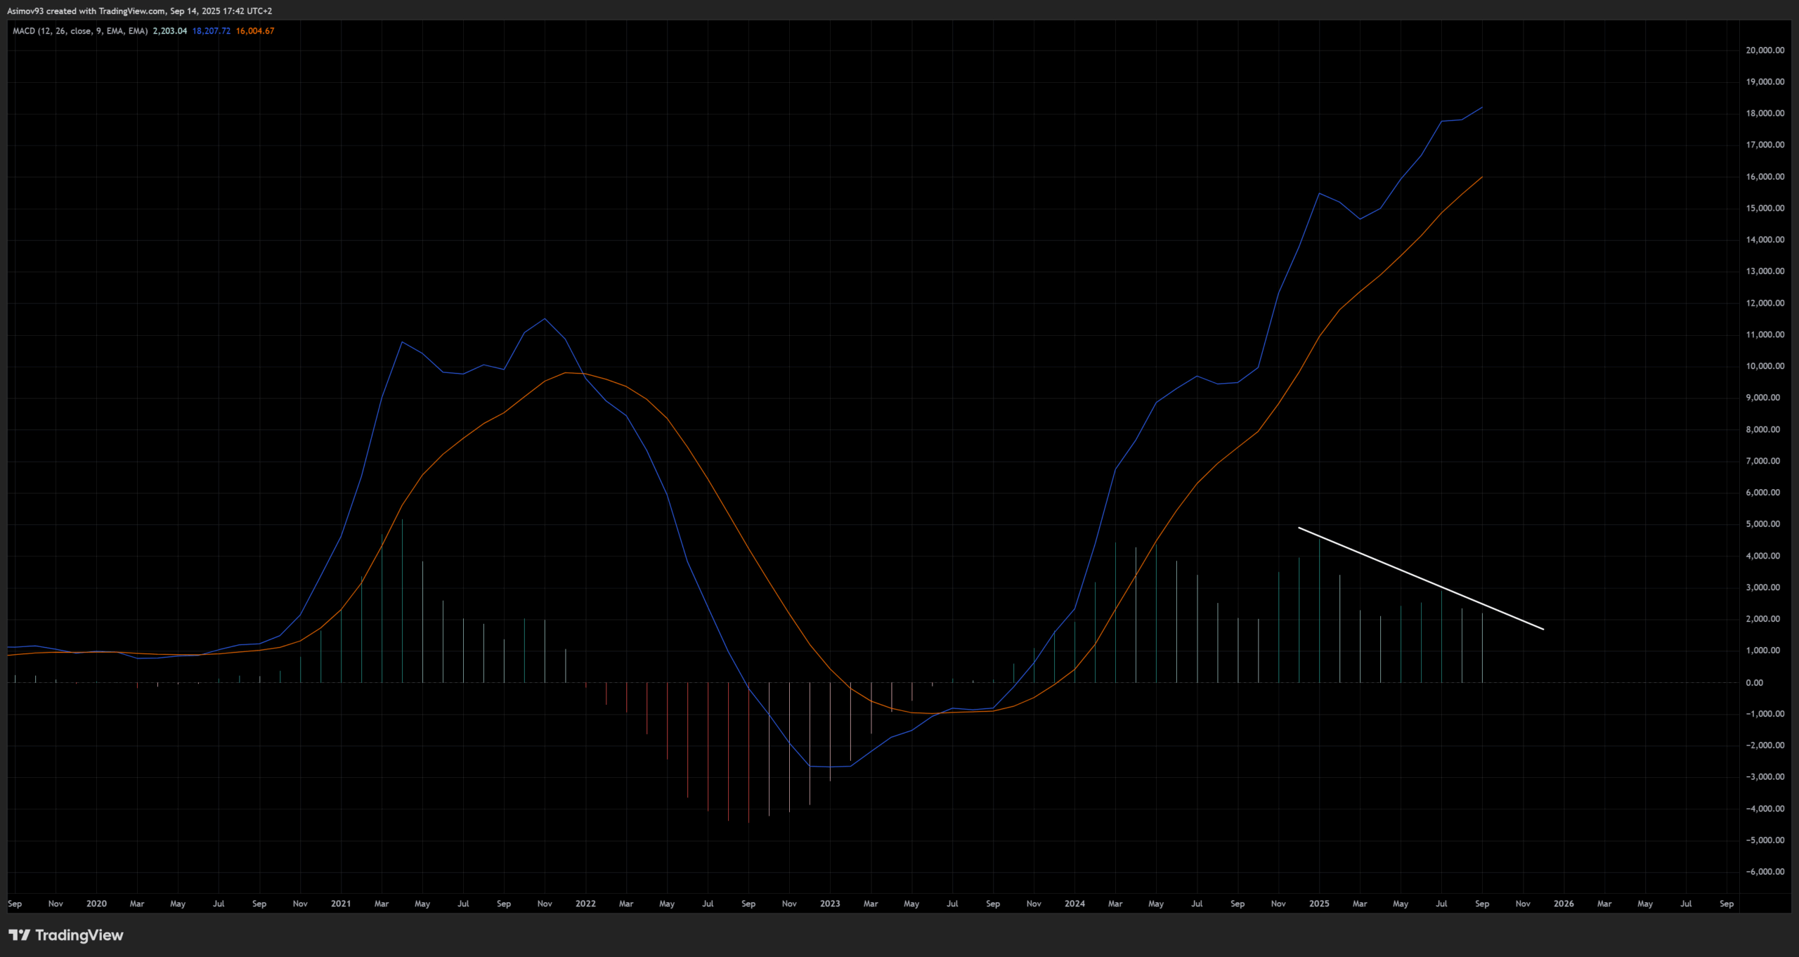Image resolution: width=1799 pixels, height=957 pixels.
Task: Select the histogram value 2,203.04 in the legend
Action: coord(170,31)
